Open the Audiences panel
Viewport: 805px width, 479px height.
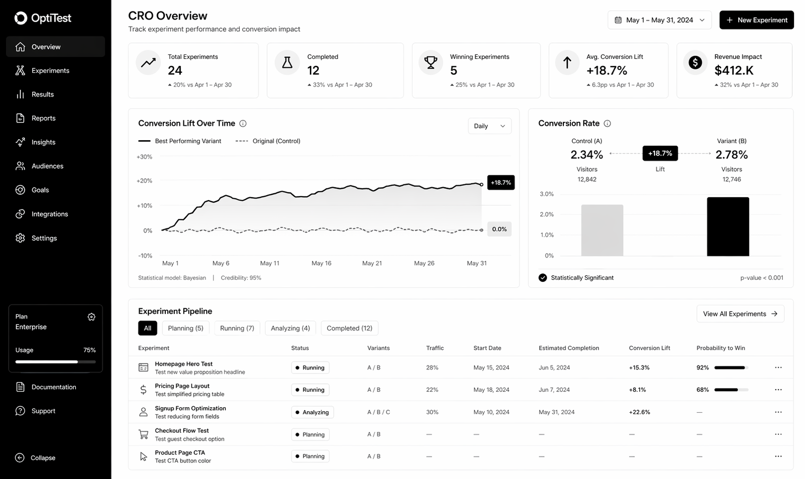47,166
